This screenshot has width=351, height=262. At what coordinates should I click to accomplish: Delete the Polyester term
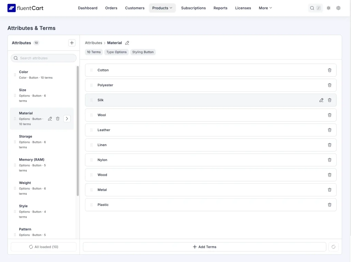pyautogui.click(x=329, y=85)
